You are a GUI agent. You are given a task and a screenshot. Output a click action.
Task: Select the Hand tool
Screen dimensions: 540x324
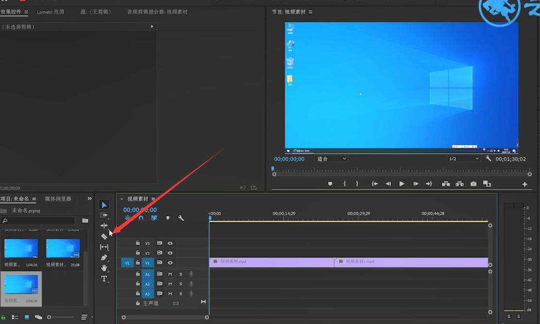point(104,268)
